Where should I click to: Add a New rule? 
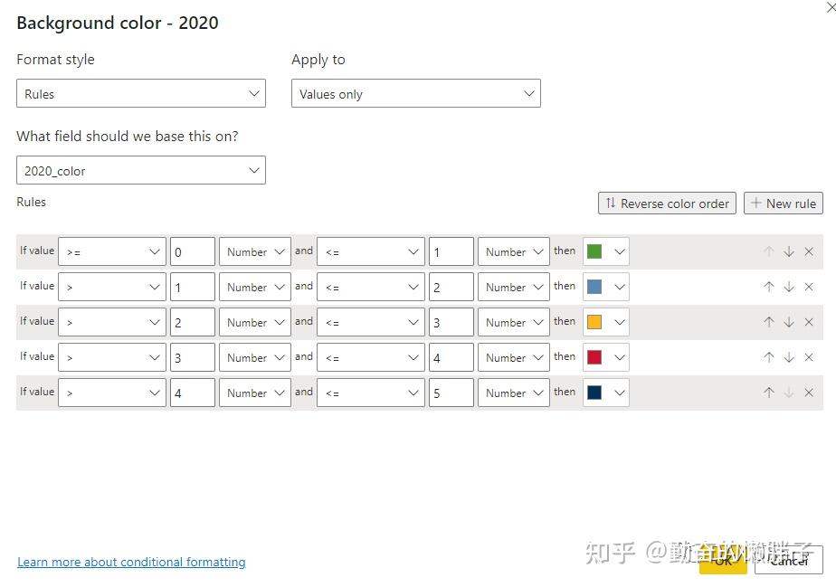[784, 204]
